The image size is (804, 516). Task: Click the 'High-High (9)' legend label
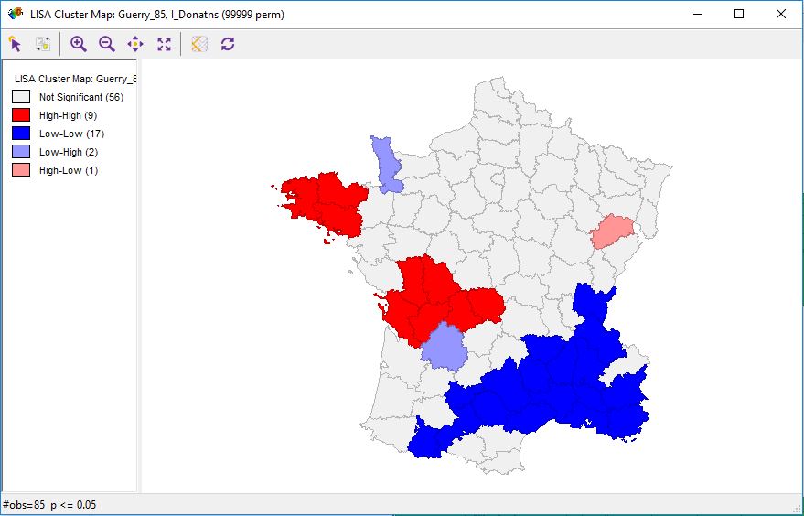pos(69,115)
